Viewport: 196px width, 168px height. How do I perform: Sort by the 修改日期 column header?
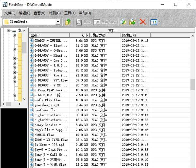click(x=136, y=35)
